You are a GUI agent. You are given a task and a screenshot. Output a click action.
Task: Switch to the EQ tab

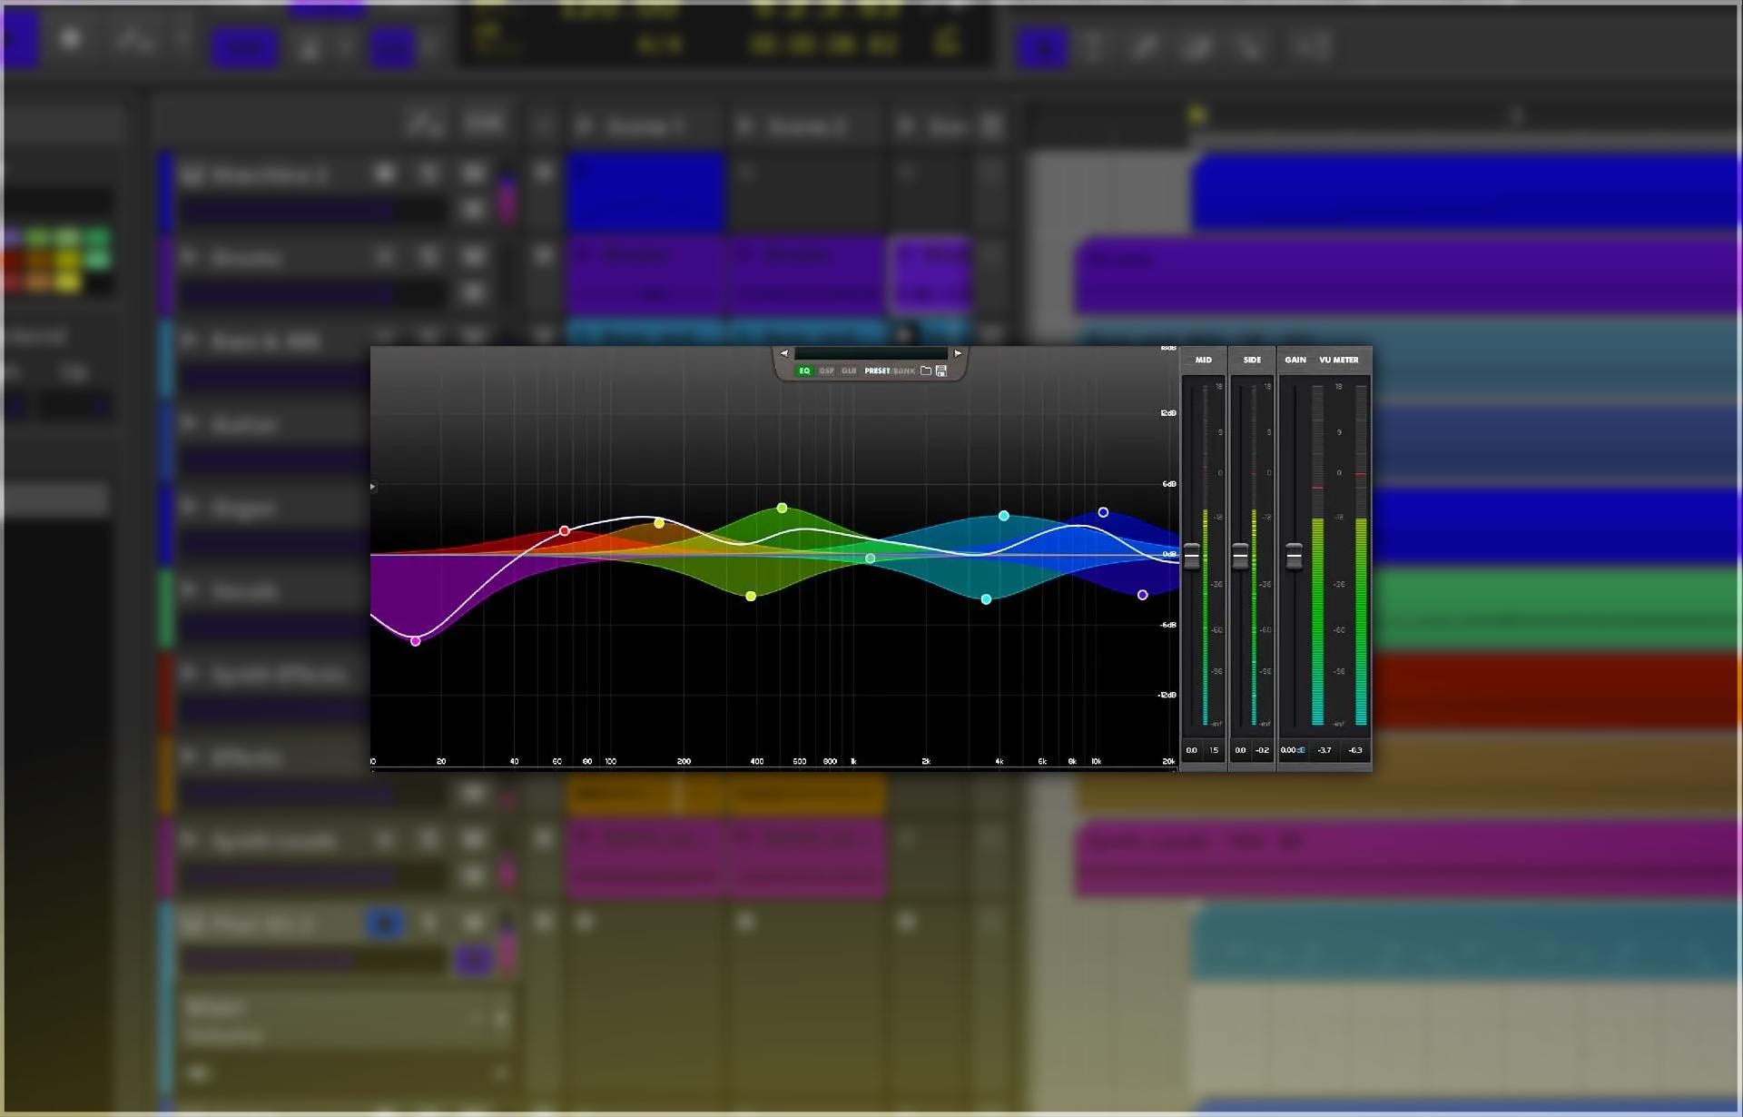(804, 371)
